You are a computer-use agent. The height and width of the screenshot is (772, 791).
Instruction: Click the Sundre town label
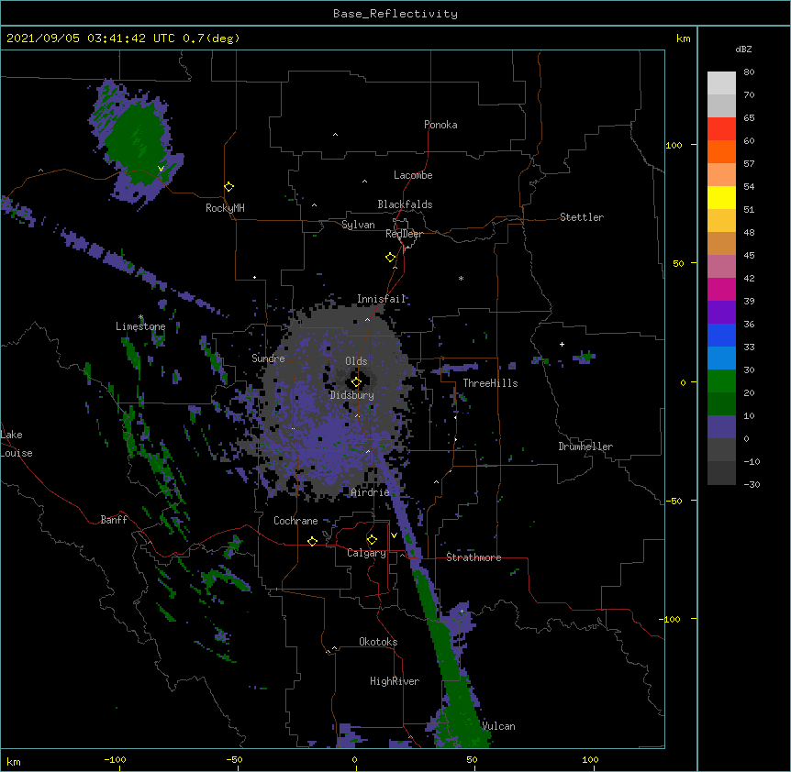click(x=268, y=358)
